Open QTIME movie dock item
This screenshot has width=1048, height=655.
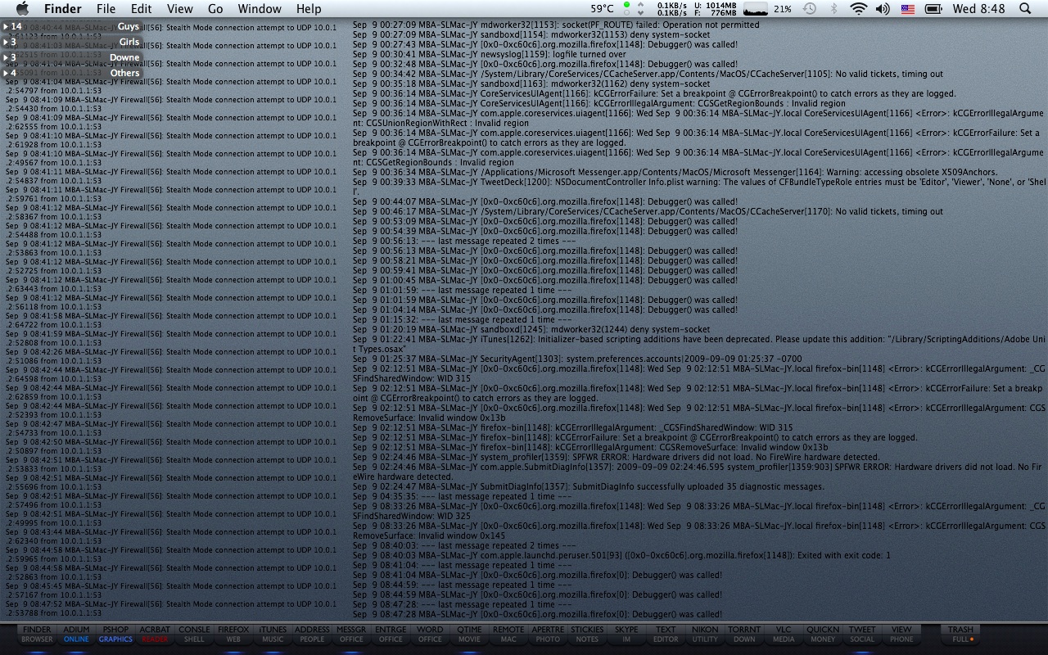[x=469, y=635]
